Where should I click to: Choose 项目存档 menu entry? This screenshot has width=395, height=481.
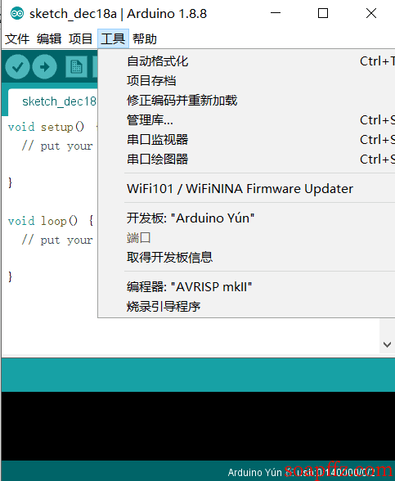(246, 81)
